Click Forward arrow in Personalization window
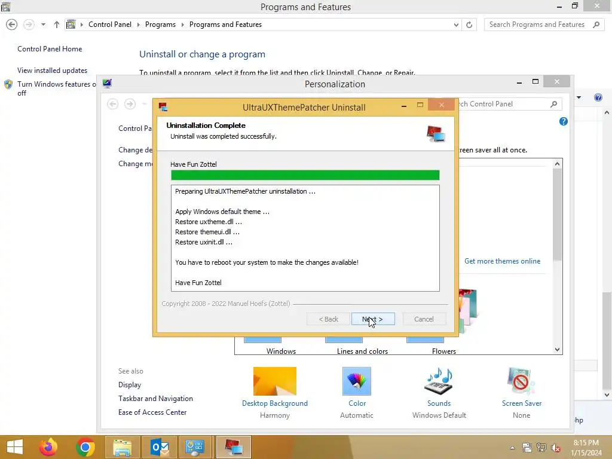The width and height of the screenshot is (612, 459). 130,104
